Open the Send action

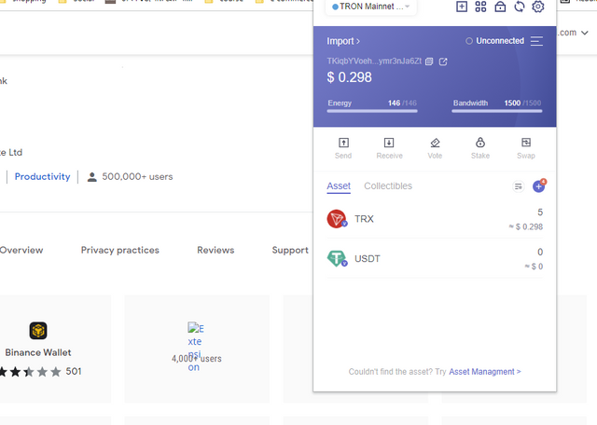coord(343,148)
